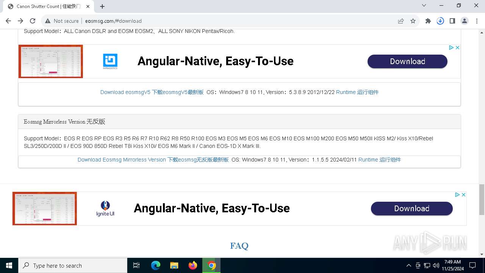Open Task View on the taskbar
The height and width of the screenshot is (273, 485).
[x=136, y=265]
